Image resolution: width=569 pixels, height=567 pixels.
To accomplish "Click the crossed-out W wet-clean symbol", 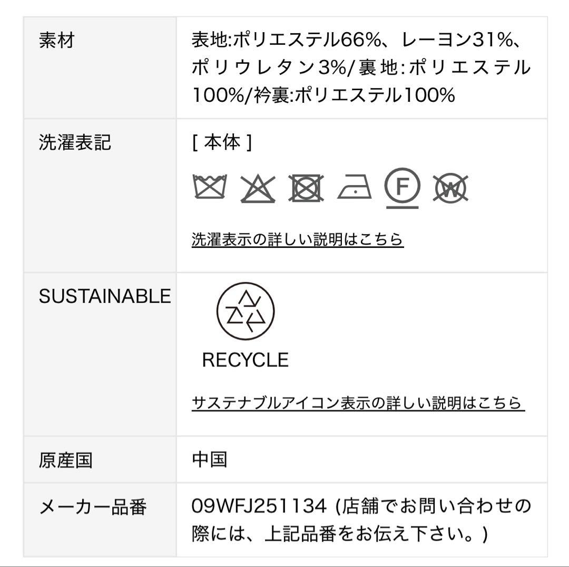I will pyautogui.click(x=450, y=188).
